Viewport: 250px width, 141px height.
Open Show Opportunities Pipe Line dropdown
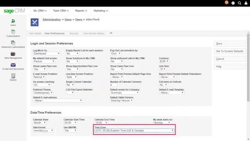pyautogui.click(x=73, y=69)
